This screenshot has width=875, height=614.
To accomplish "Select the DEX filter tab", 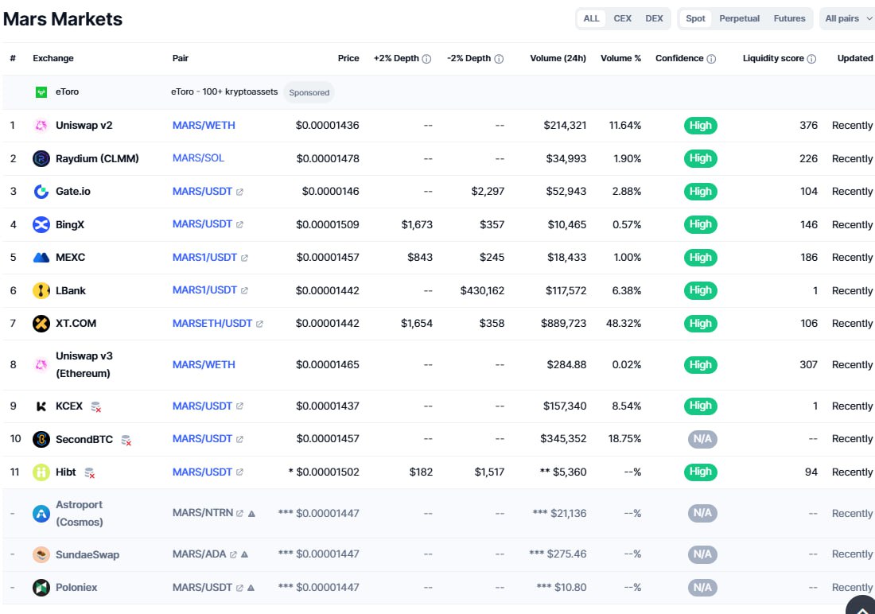I will [654, 18].
